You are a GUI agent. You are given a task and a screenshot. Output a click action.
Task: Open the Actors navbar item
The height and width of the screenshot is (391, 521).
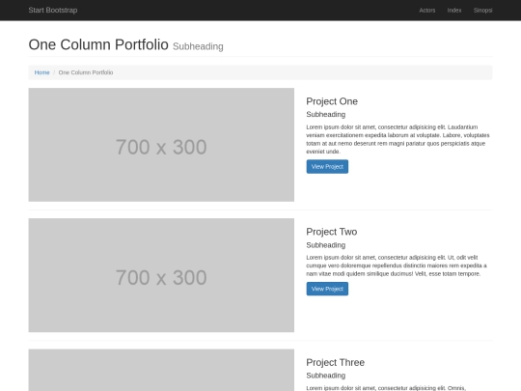[427, 11]
